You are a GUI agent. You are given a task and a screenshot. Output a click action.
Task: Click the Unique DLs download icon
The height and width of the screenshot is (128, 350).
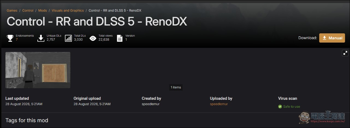pos(41,38)
